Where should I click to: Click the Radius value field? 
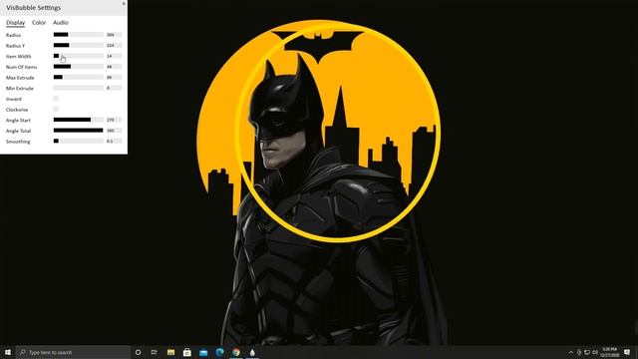coord(114,35)
